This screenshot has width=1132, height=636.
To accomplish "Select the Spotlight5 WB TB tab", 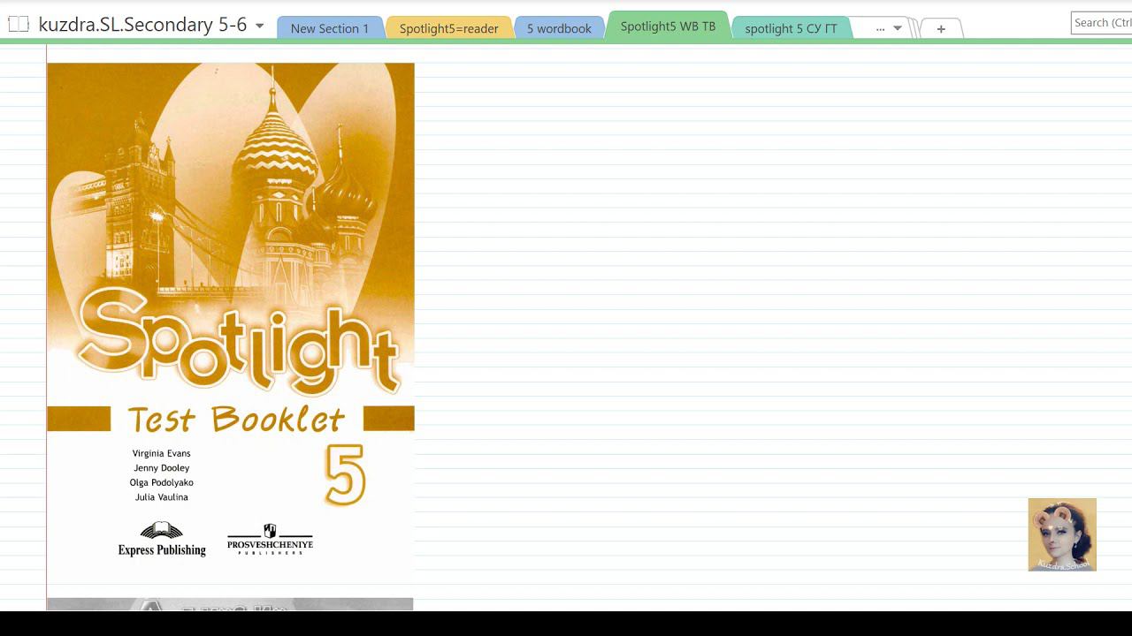I will coord(668,26).
